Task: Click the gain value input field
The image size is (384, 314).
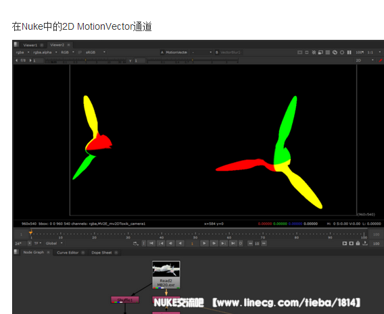Action: click(39, 61)
